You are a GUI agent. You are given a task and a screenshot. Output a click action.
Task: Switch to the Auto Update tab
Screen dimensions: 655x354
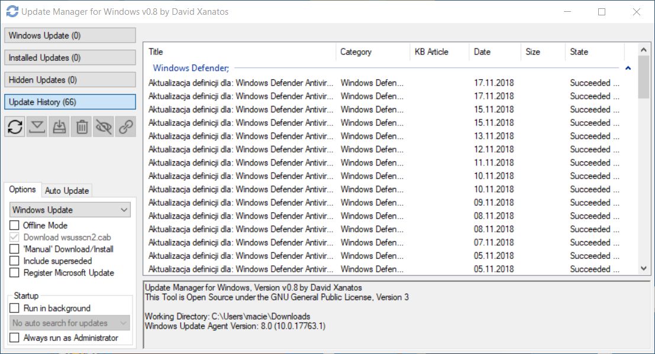tap(67, 191)
